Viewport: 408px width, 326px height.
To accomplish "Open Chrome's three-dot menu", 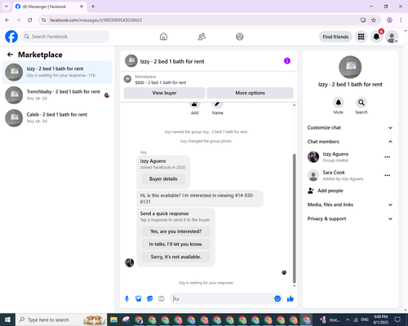I will click(x=401, y=20).
